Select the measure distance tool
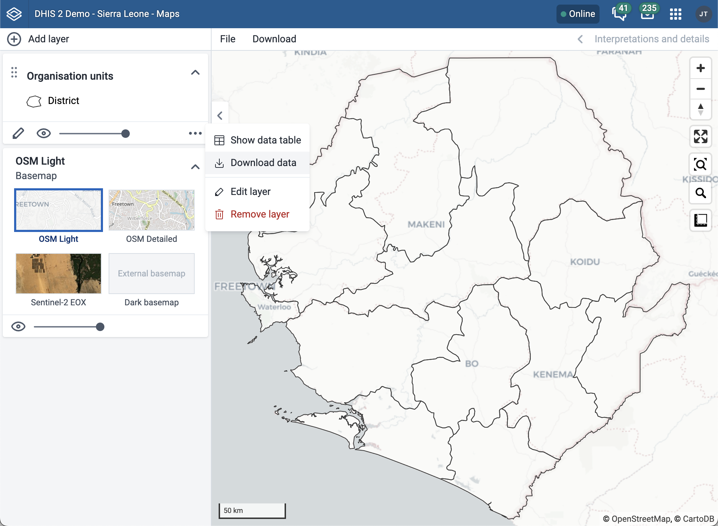This screenshot has height=526, width=718. (x=701, y=221)
